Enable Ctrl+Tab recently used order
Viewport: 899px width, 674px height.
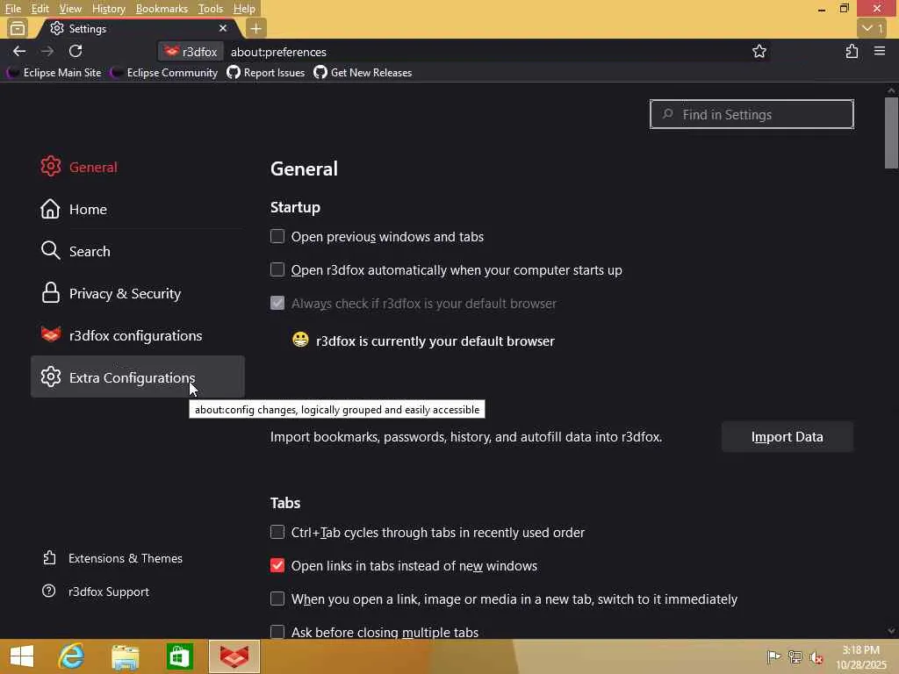tap(277, 532)
